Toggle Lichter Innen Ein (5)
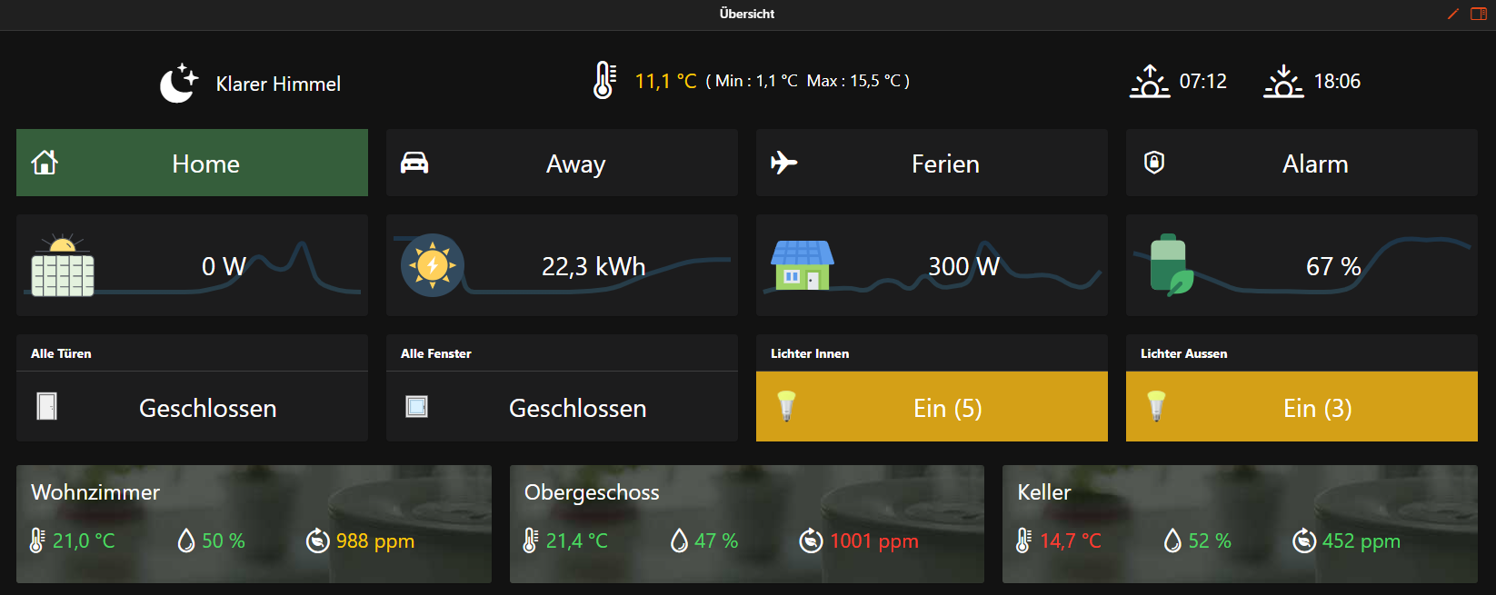Screen dimensions: 1496x595 (932, 406)
